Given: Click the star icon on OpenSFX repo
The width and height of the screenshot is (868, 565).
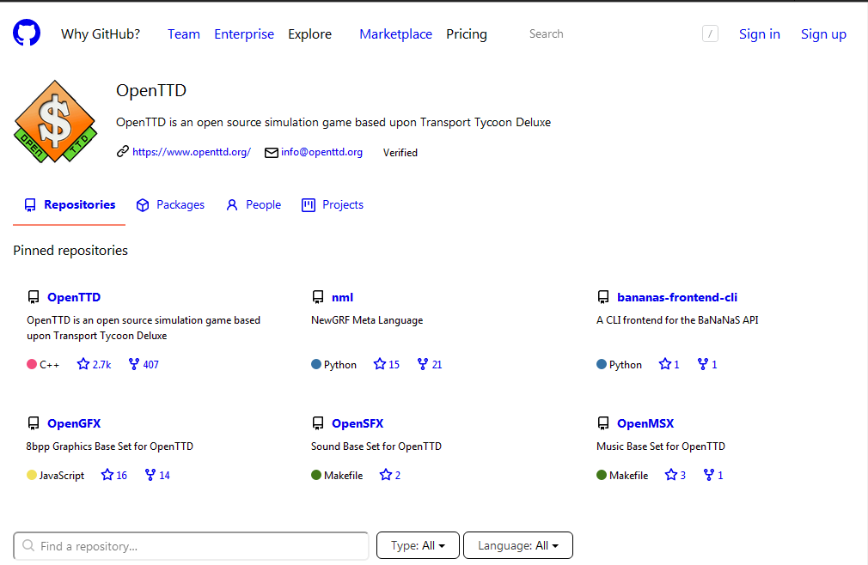Looking at the screenshot, I should (x=386, y=475).
